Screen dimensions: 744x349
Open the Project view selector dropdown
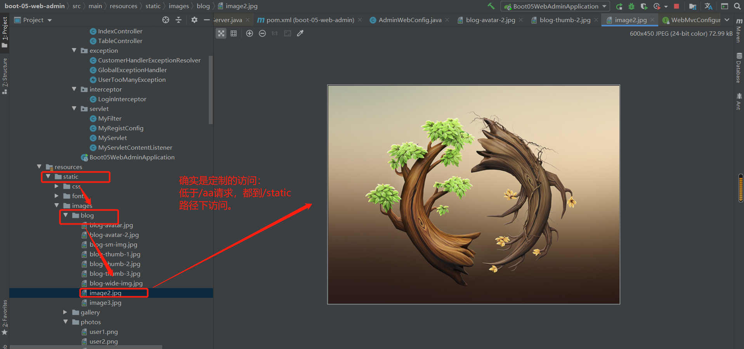33,20
